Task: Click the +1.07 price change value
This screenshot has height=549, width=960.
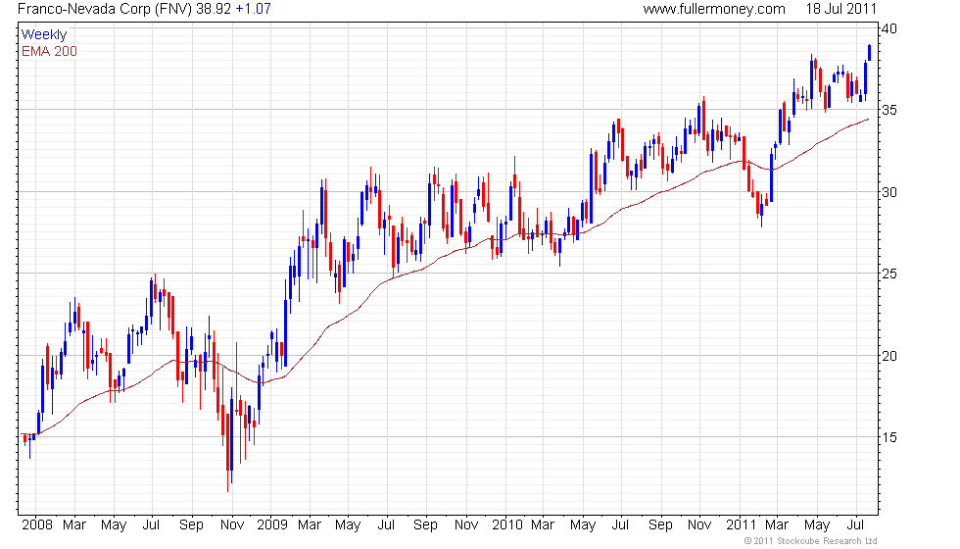Action: [253, 9]
